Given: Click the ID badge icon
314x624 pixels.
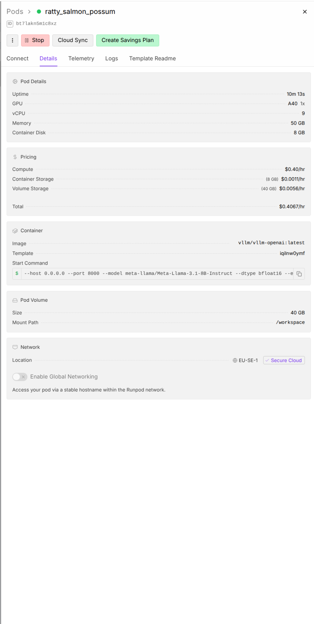Looking at the screenshot, I should point(10,24).
